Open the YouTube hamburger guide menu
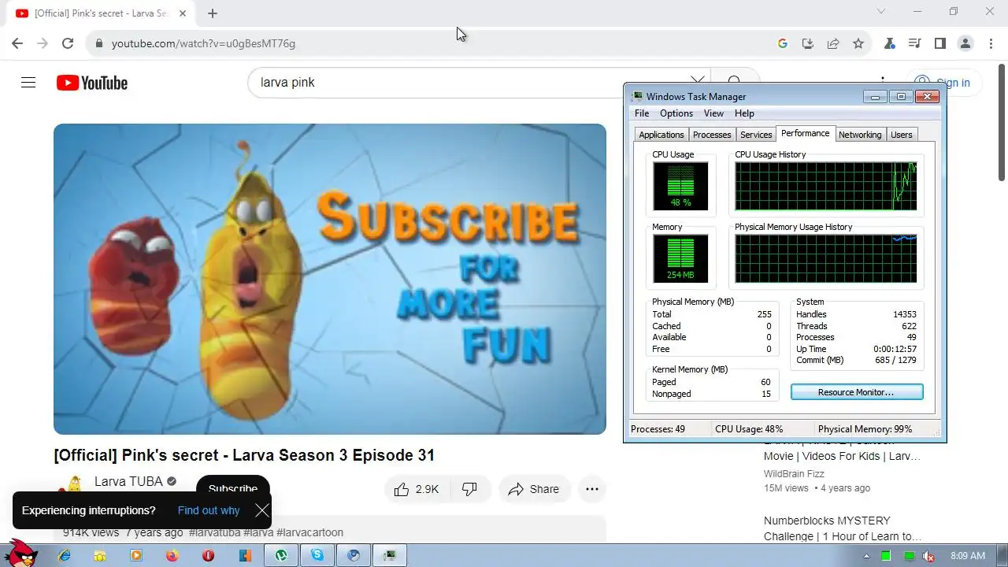Screen dimensions: 1008x567 click(x=28, y=83)
